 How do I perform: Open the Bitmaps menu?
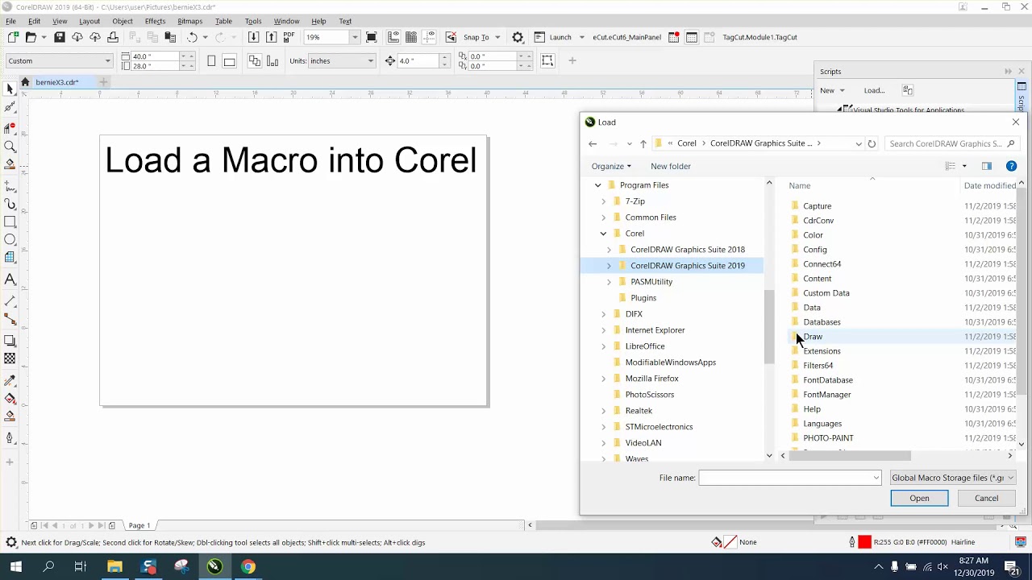click(x=189, y=21)
